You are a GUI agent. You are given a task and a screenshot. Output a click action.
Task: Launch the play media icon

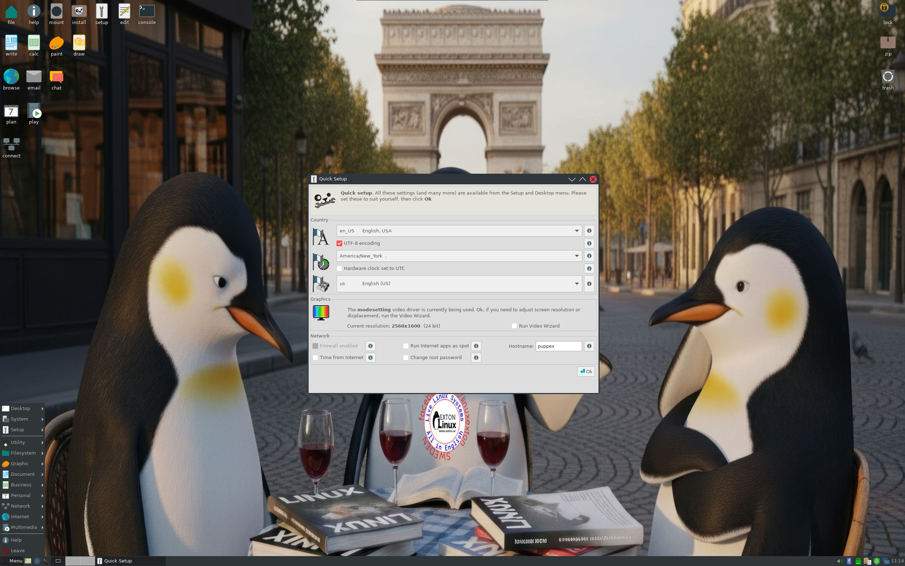tap(34, 114)
